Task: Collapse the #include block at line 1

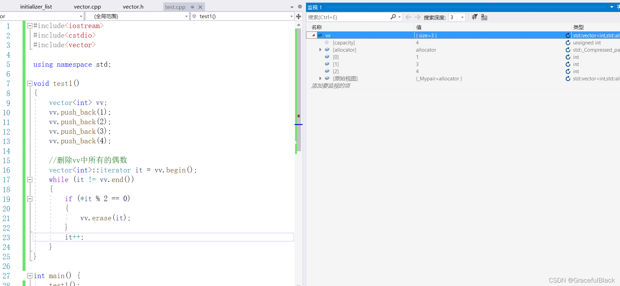Action: point(30,26)
